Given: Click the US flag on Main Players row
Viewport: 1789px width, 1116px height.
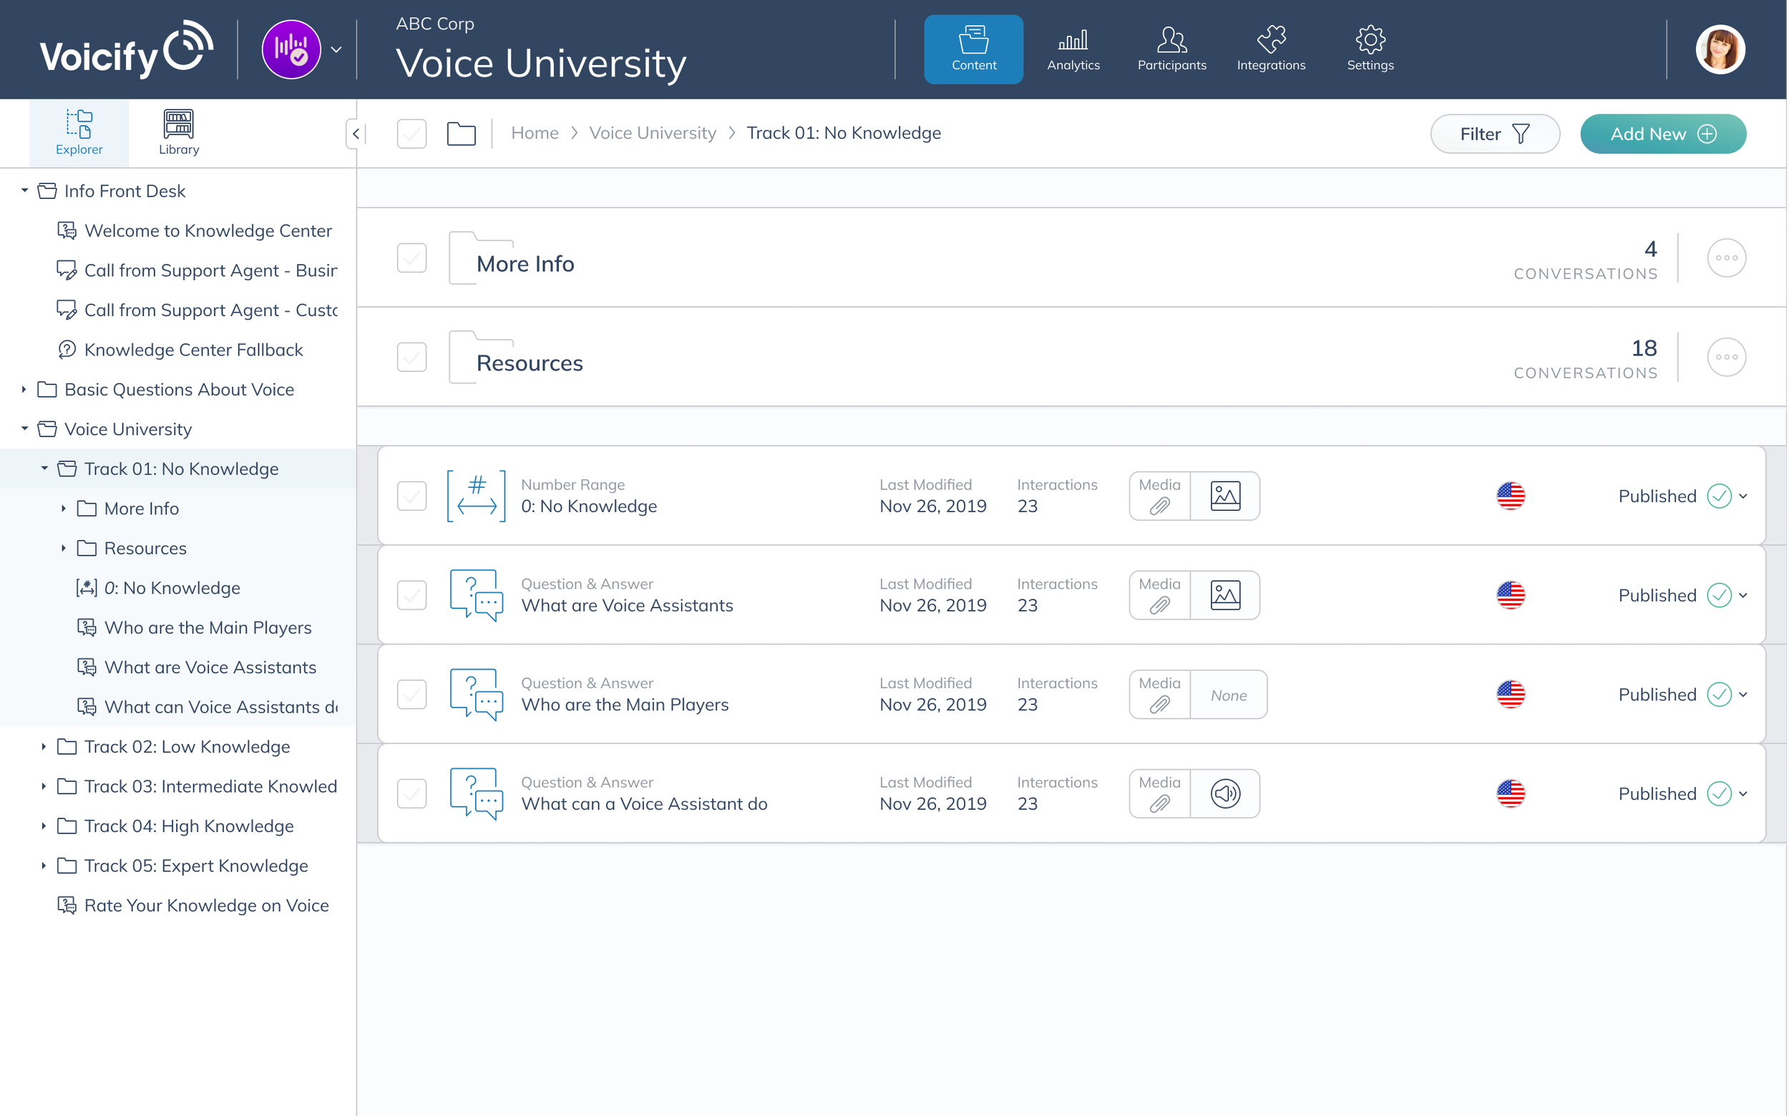Looking at the screenshot, I should (x=1511, y=695).
